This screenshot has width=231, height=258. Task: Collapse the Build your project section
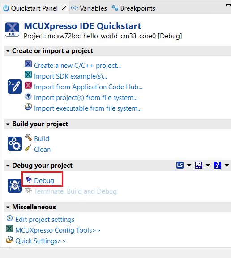(x=8, y=124)
